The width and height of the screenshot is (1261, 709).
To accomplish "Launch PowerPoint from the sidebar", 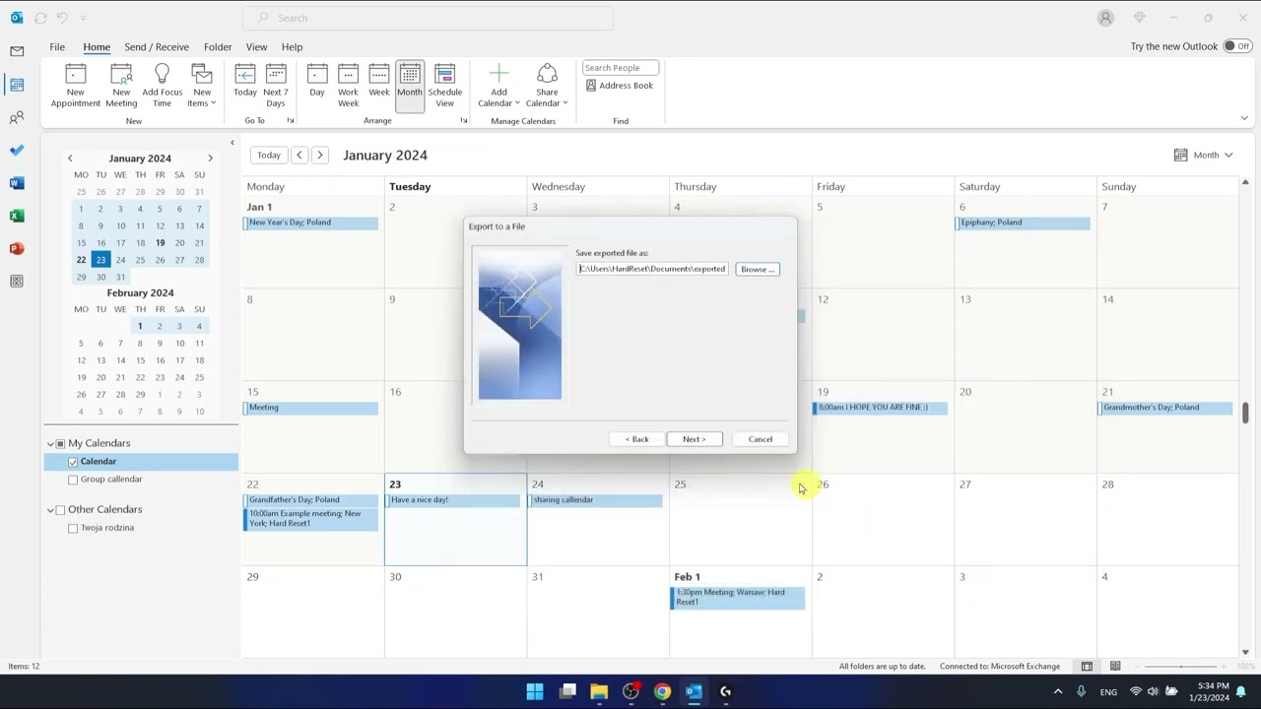I will point(17,248).
